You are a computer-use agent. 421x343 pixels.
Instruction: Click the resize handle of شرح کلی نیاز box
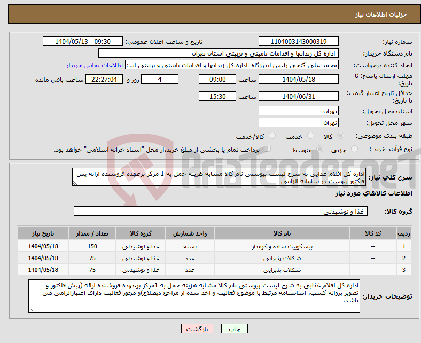[75, 183]
